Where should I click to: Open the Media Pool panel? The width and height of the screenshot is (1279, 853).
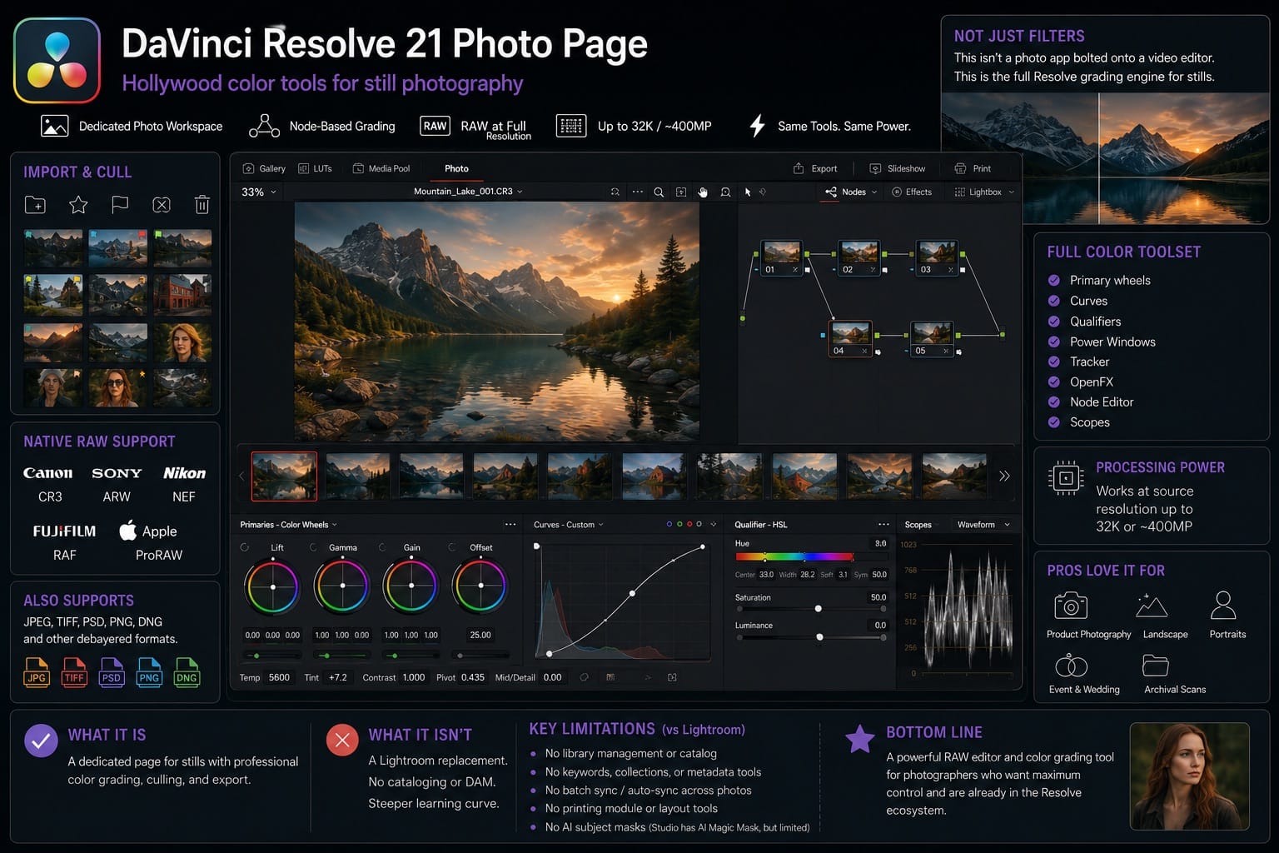381,168
